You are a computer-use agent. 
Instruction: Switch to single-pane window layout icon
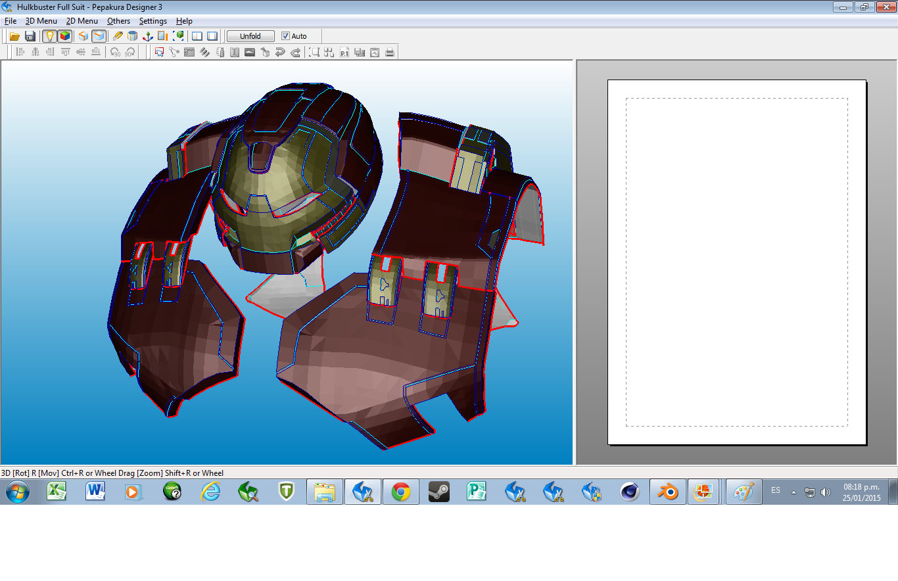(212, 36)
